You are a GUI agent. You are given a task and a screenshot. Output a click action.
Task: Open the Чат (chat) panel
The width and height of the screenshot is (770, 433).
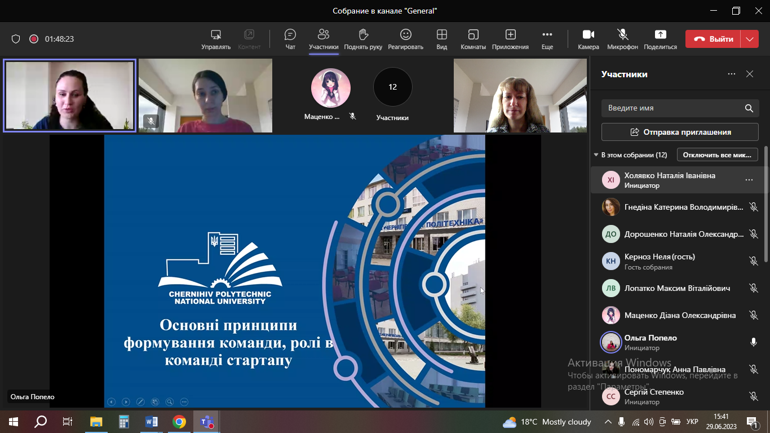pyautogui.click(x=290, y=39)
